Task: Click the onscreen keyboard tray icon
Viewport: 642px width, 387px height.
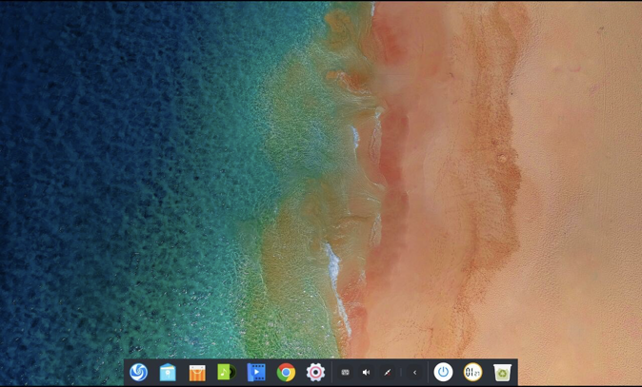Action: pyautogui.click(x=345, y=373)
